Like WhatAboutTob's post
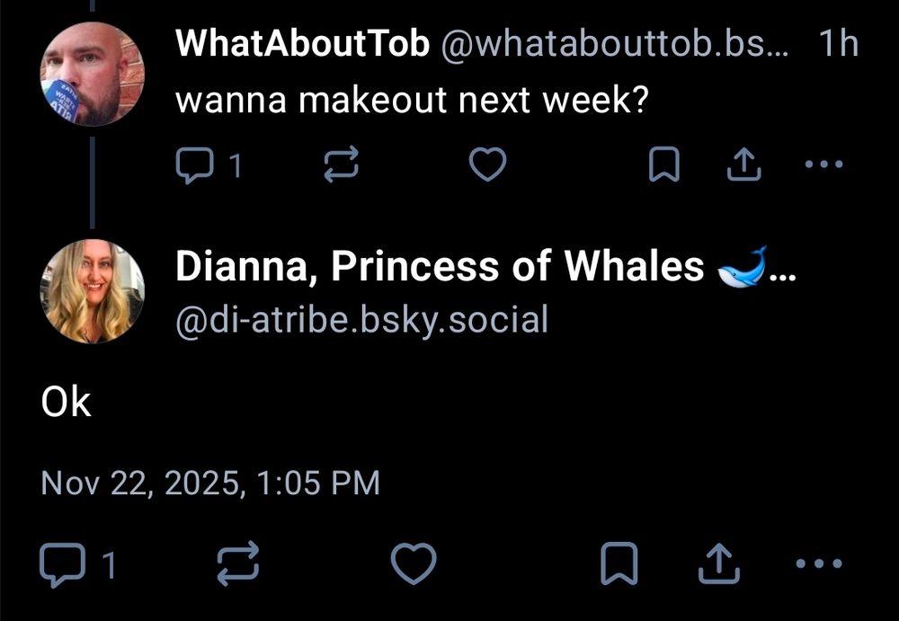The image size is (899, 621). point(489,164)
